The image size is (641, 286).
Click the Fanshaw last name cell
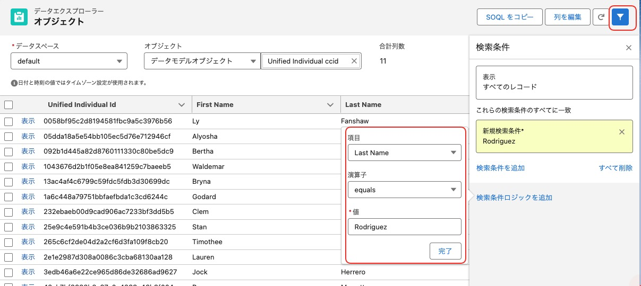click(x=355, y=121)
